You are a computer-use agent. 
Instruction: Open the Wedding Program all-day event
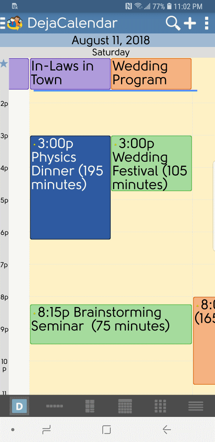click(x=151, y=74)
